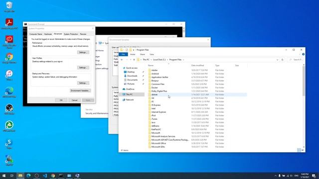Open the Computer Name tab in System Properties
This screenshot has height=179, width=319.
point(36,34)
